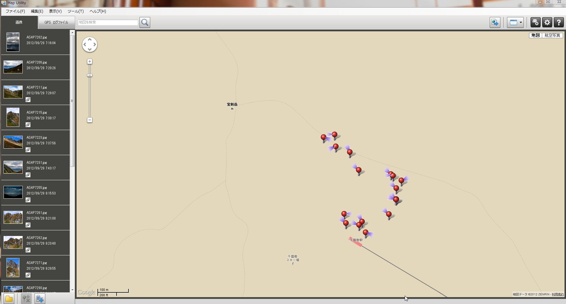The width and height of the screenshot is (566, 304).
Task: Switch map to 地図 map view
Action: pyautogui.click(x=535, y=35)
